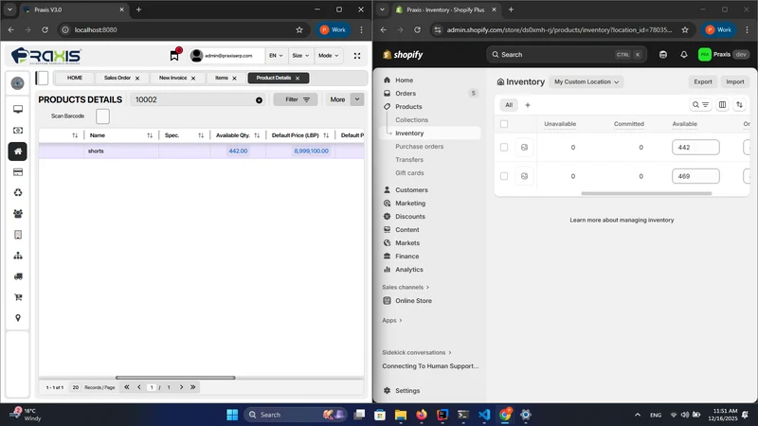Screen dimensions: 758x426
Task: Click image thumbnail of 442 inventory row
Action: click(524, 148)
